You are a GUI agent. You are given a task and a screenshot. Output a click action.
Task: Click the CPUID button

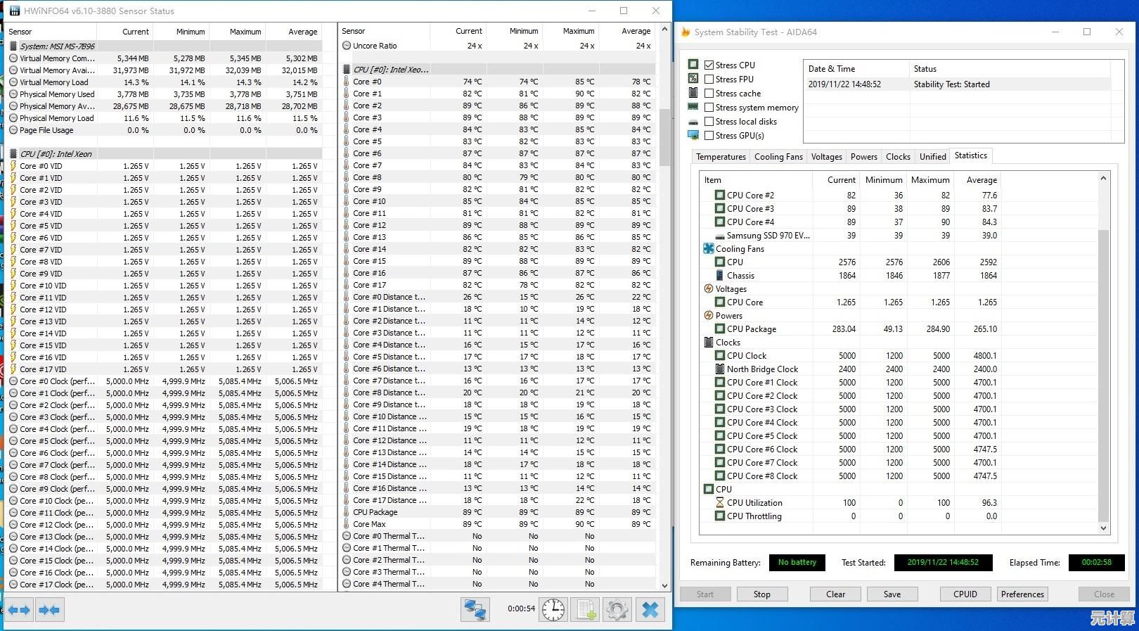[x=965, y=594]
